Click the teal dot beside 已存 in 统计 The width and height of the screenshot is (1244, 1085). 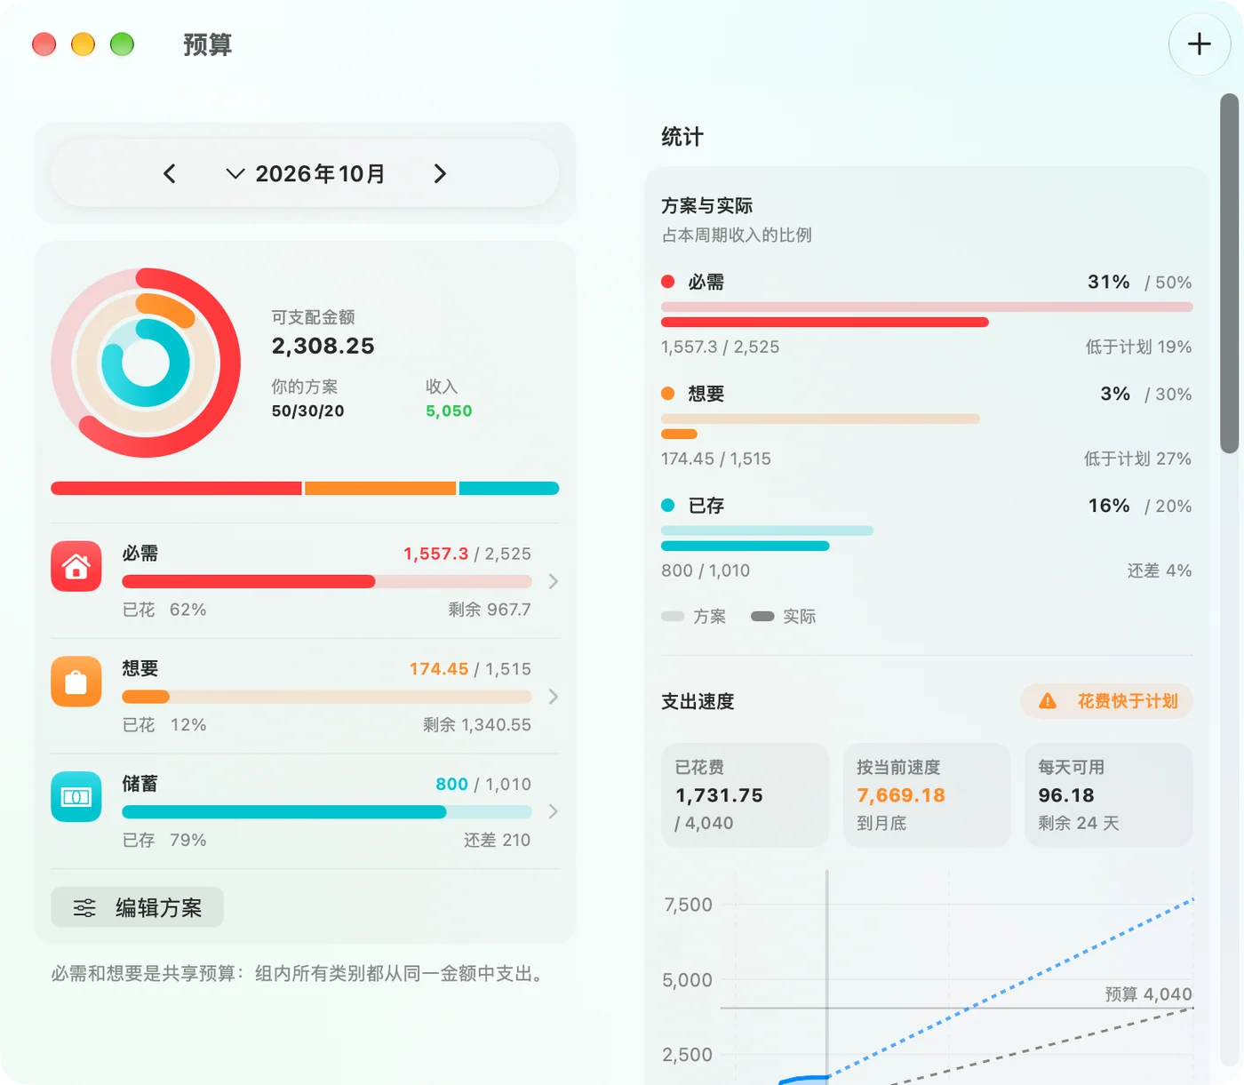click(x=668, y=506)
